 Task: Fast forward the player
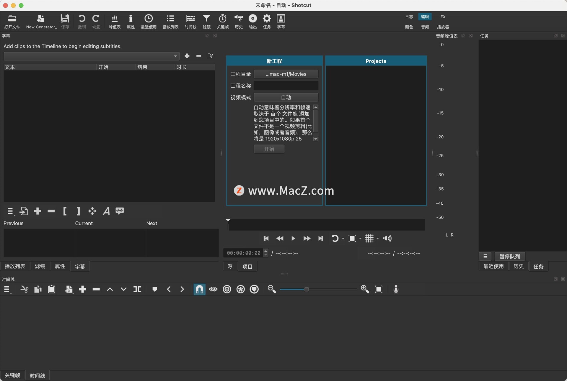307,238
